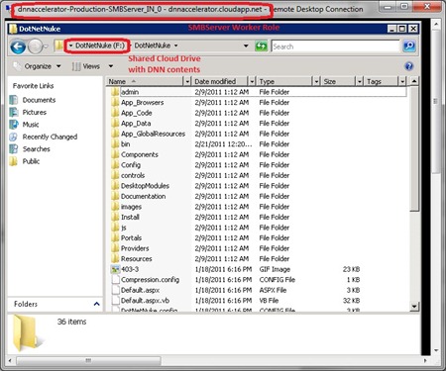446x371 pixels.
Task: Click the DotNetNuke folder breadcrumb
Action: pos(153,46)
